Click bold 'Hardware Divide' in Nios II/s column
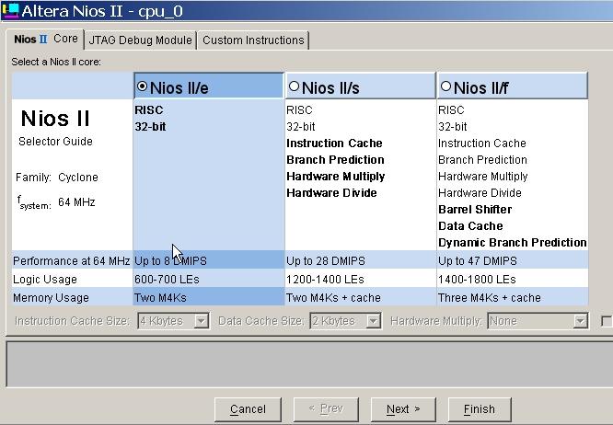The image size is (613, 425). coord(331,193)
